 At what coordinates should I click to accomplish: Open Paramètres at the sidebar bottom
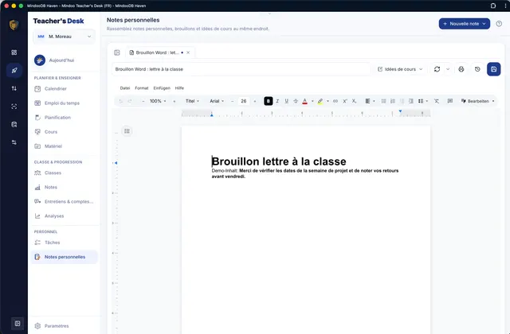click(x=65, y=326)
